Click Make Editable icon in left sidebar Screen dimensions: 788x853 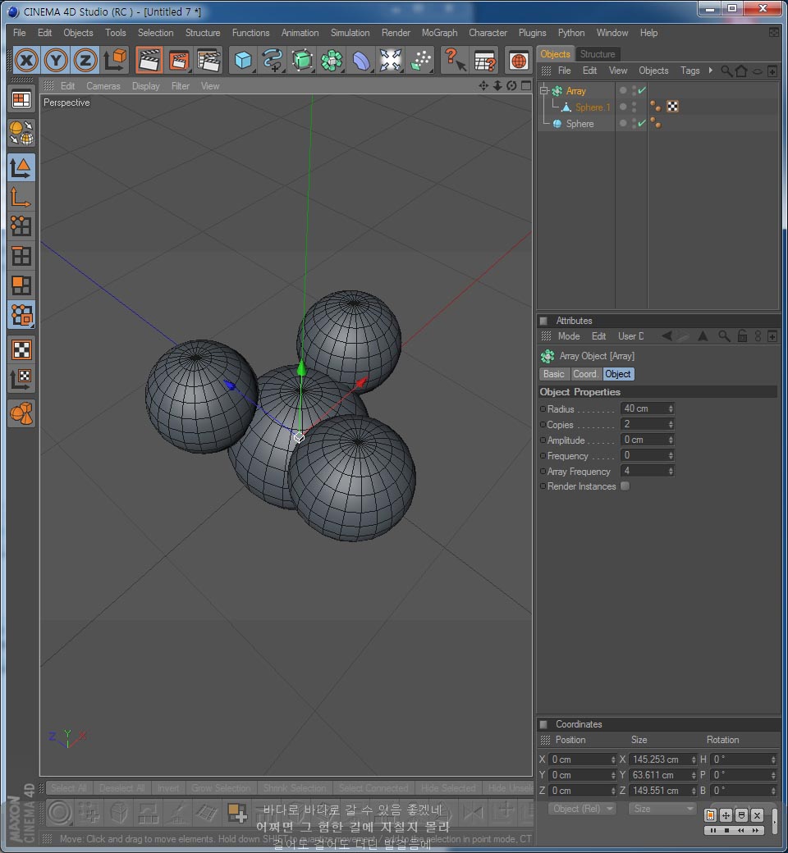pyautogui.click(x=21, y=133)
